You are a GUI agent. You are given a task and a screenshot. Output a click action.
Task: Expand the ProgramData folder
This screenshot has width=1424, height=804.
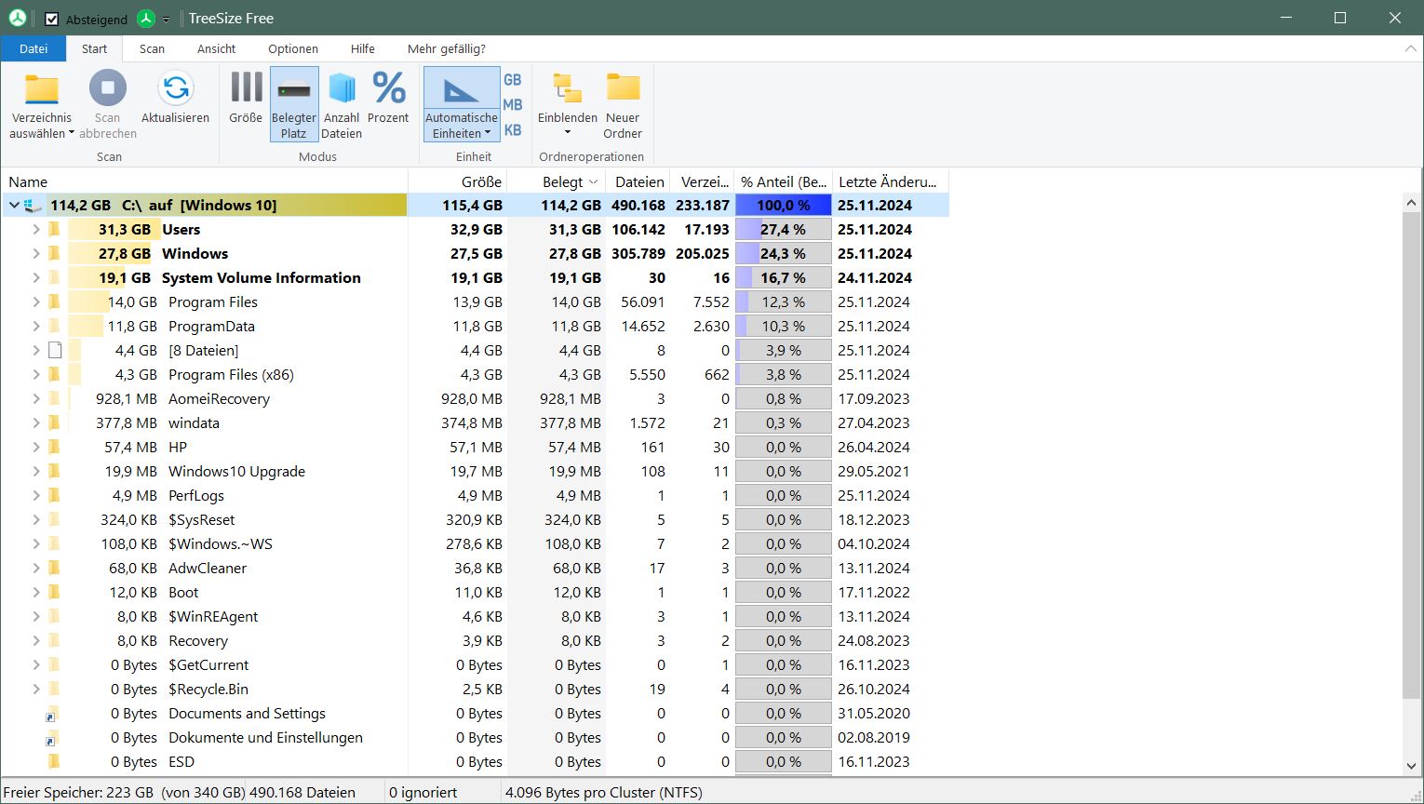pyautogui.click(x=36, y=327)
